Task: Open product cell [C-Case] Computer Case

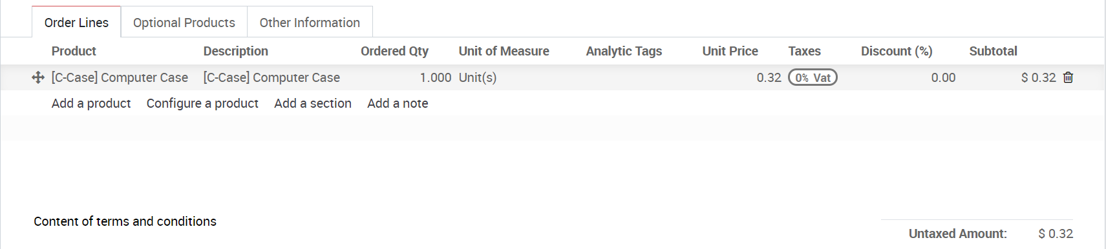Action: pos(120,77)
